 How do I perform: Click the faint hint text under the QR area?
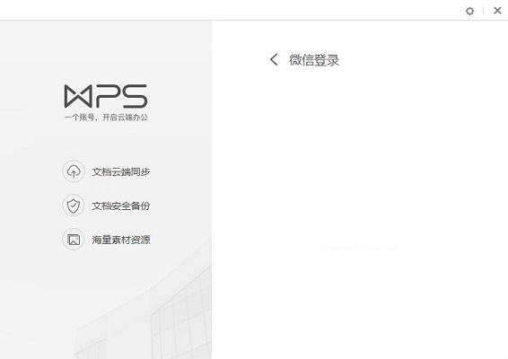click(x=359, y=248)
